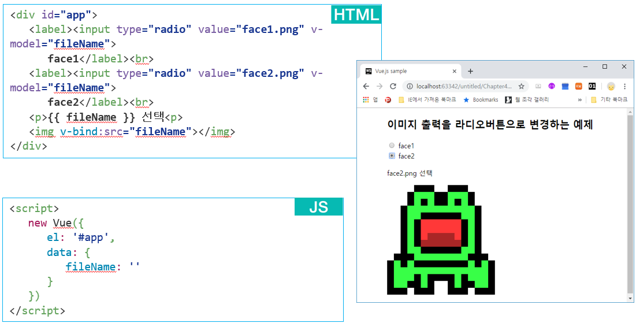
Task: Click the 'data: {' line in JS code
Action: pos(68,253)
